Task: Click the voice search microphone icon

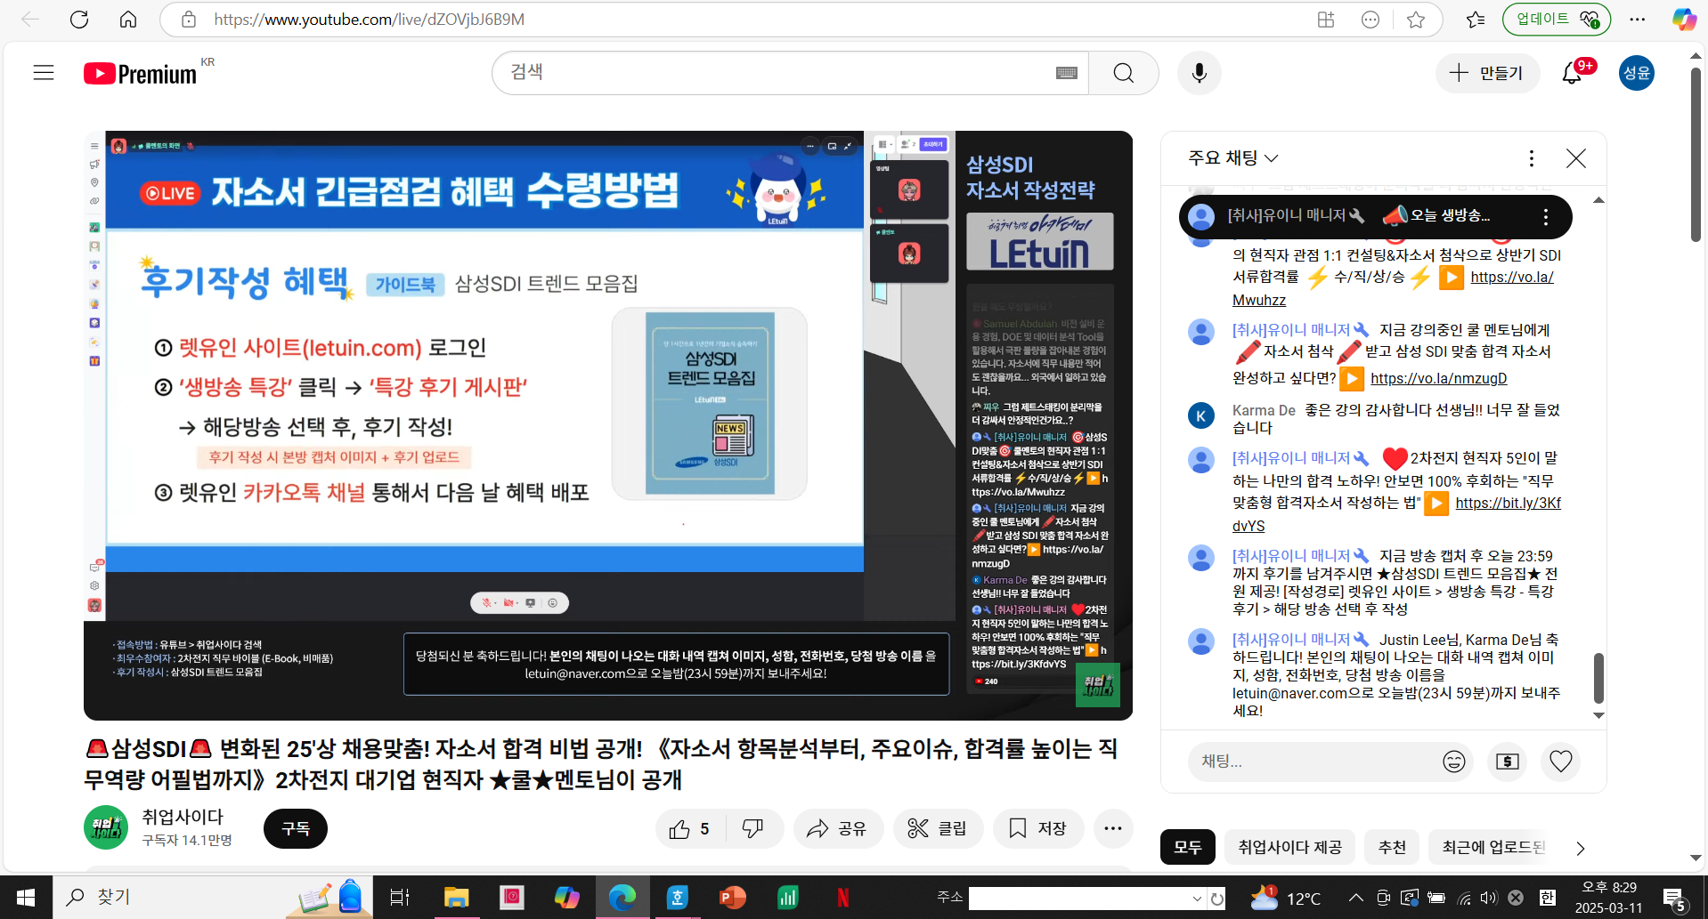Action: (1199, 73)
